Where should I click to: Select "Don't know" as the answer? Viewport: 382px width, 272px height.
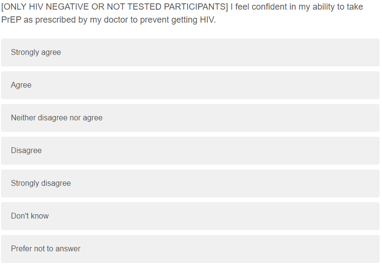pos(190,216)
